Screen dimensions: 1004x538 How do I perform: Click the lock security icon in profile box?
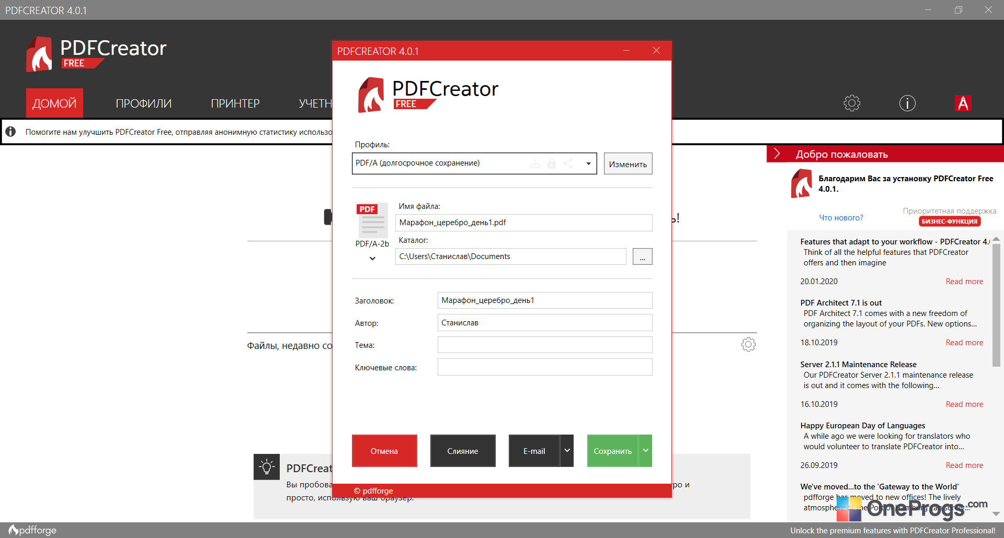[552, 163]
